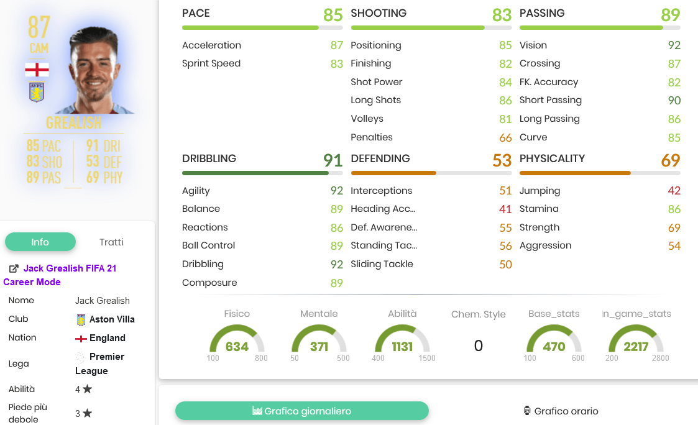Click the chart icon in Grafico giornaliero
The height and width of the screenshot is (425, 698).
tap(257, 411)
